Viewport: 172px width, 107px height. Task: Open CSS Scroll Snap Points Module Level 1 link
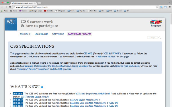point(94,94)
